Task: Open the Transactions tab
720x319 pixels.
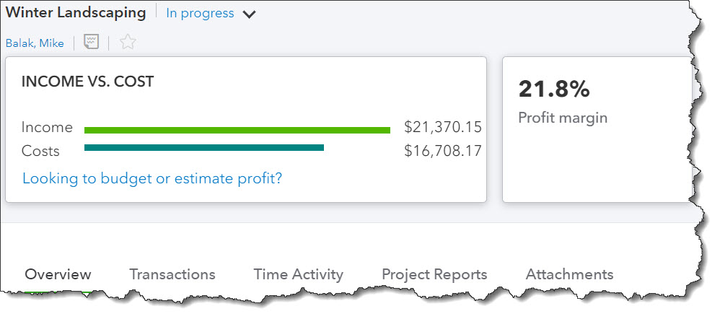Action: [172, 274]
